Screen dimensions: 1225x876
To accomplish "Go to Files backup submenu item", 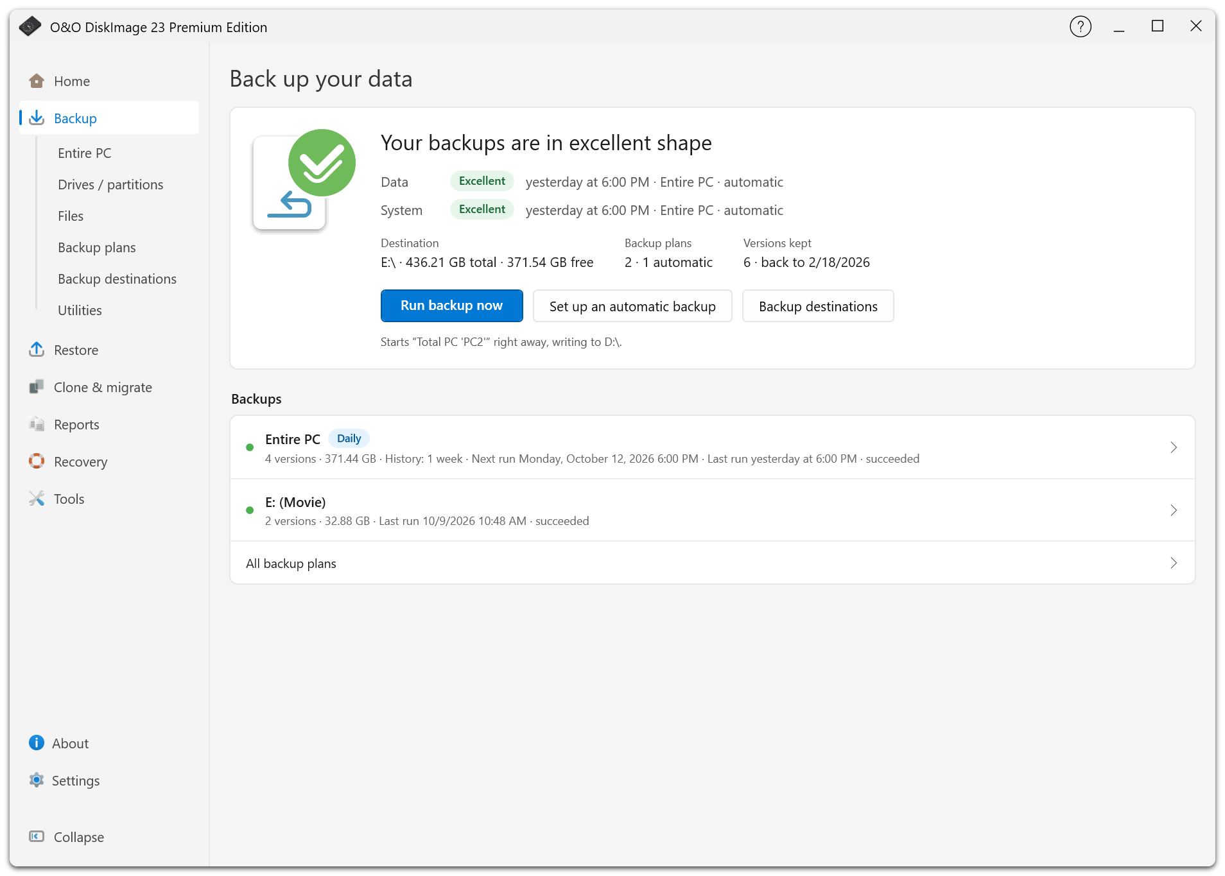I will point(71,216).
